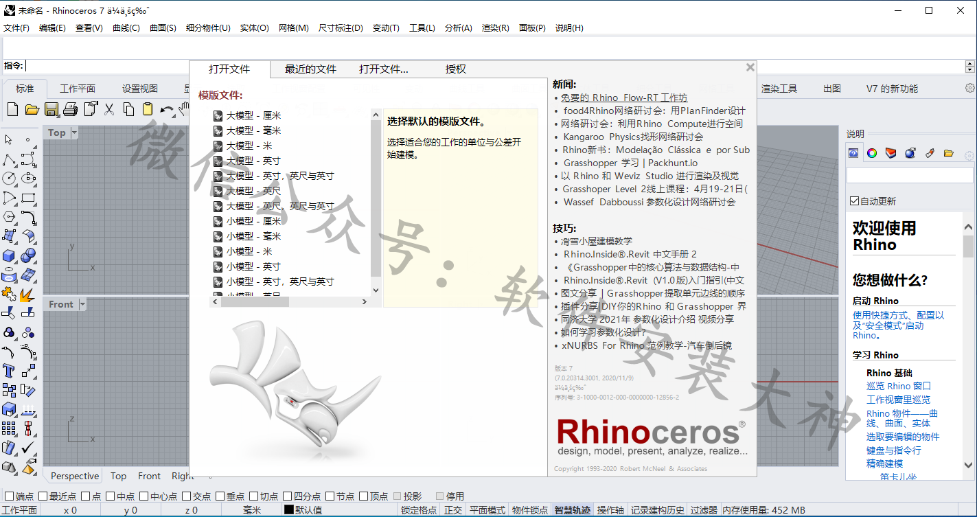
Task: Open the 曲线(C) menu
Action: point(126,28)
